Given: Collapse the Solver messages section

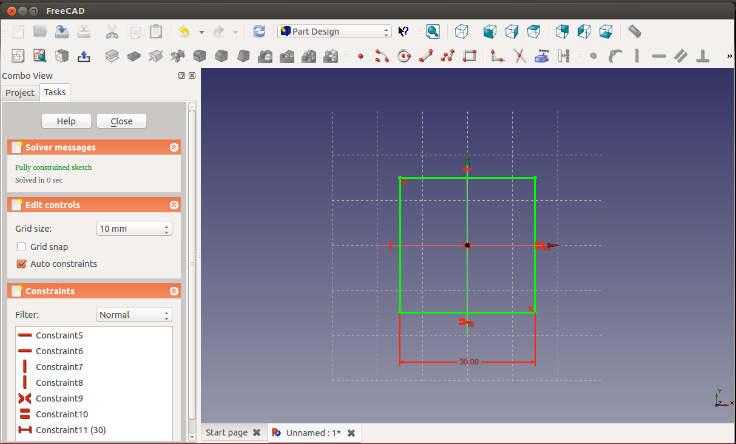Looking at the screenshot, I should 174,147.
